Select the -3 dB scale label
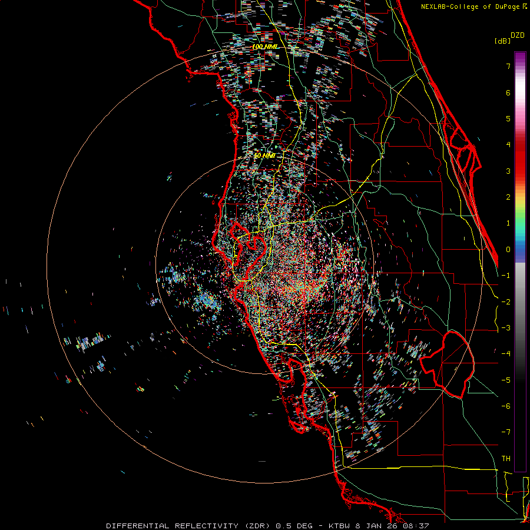Screen dimensions: 530x530 coord(506,328)
